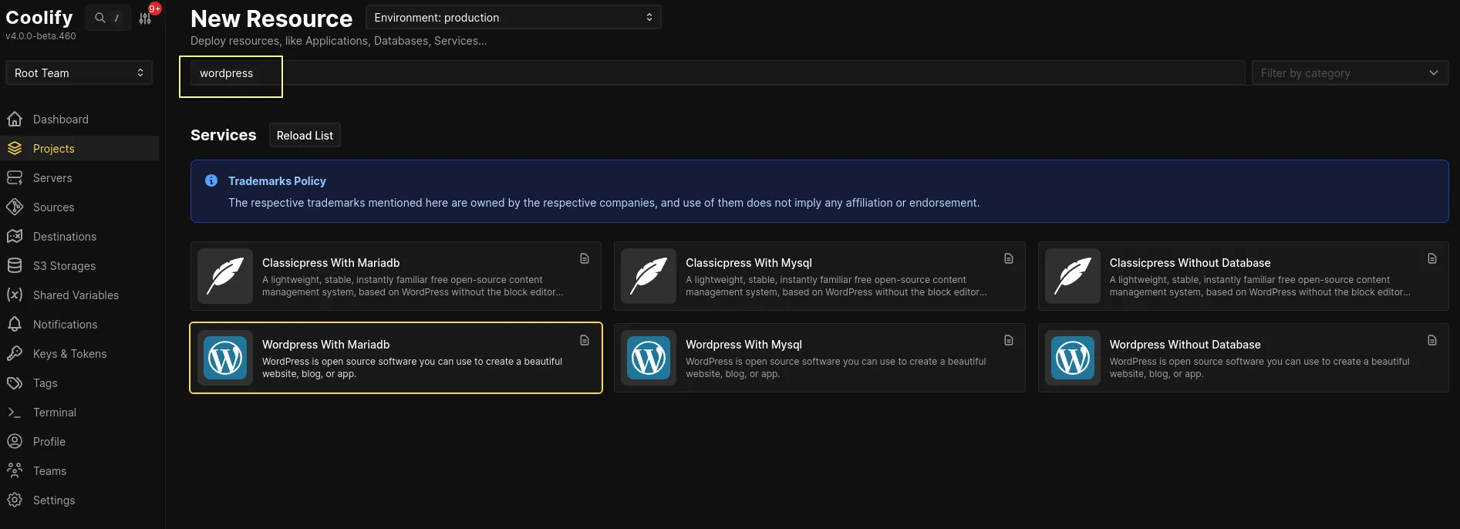Click the Tags icon in sidebar
This screenshot has width=1460, height=529.
pyautogui.click(x=15, y=383)
